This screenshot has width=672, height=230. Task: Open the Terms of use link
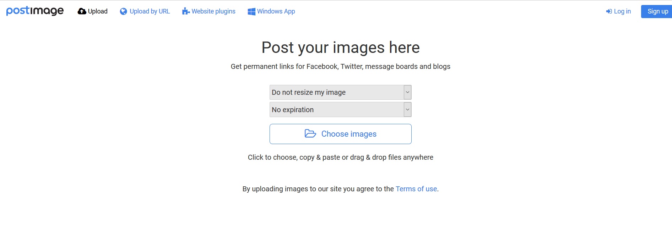[416, 189]
